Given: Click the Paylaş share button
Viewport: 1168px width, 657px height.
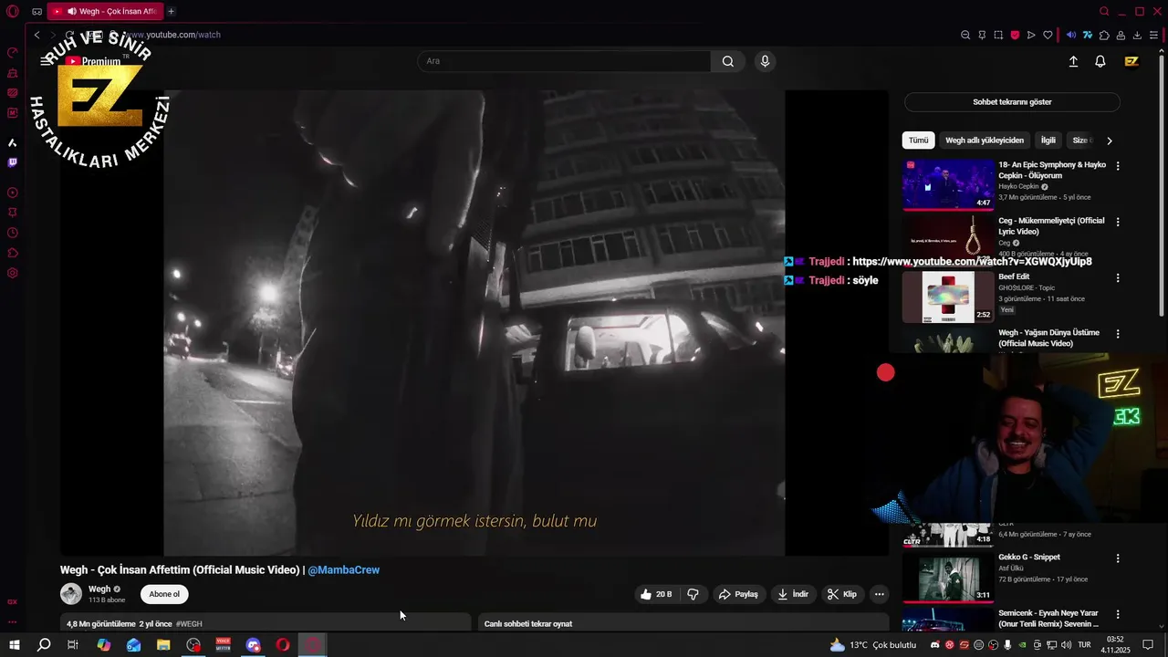Looking at the screenshot, I should (x=738, y=594).
